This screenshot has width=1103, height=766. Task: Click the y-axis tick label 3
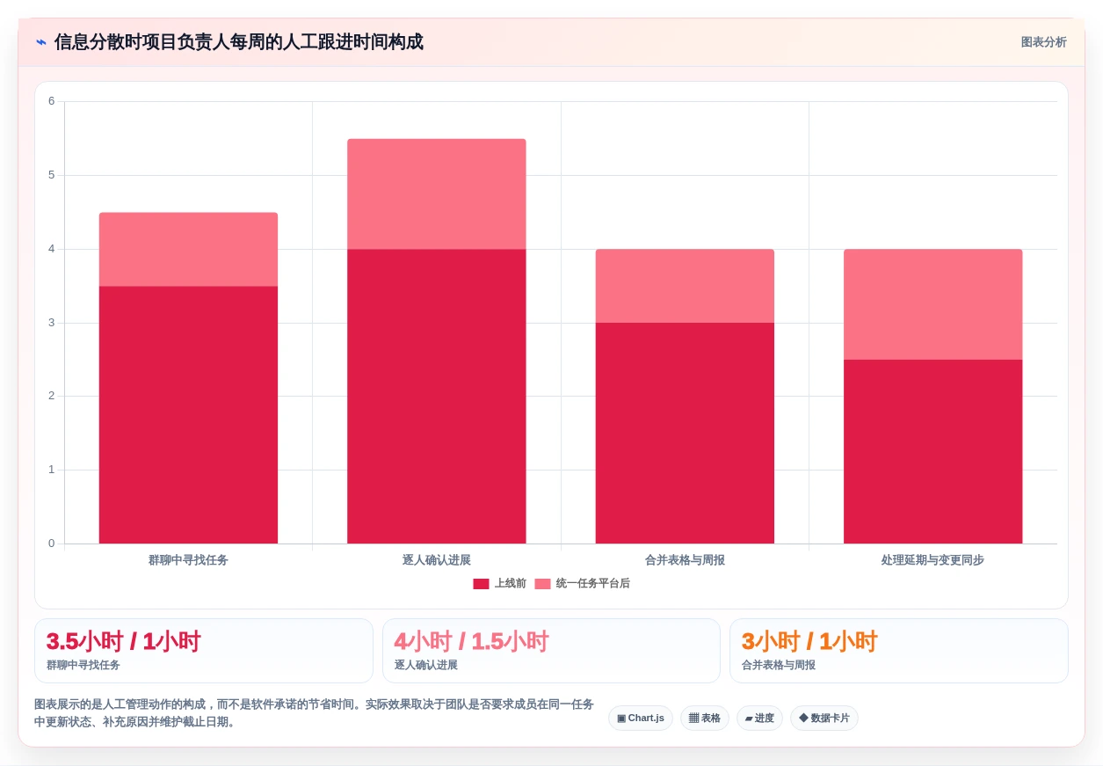pyautogui.click(x=51, y=323)
